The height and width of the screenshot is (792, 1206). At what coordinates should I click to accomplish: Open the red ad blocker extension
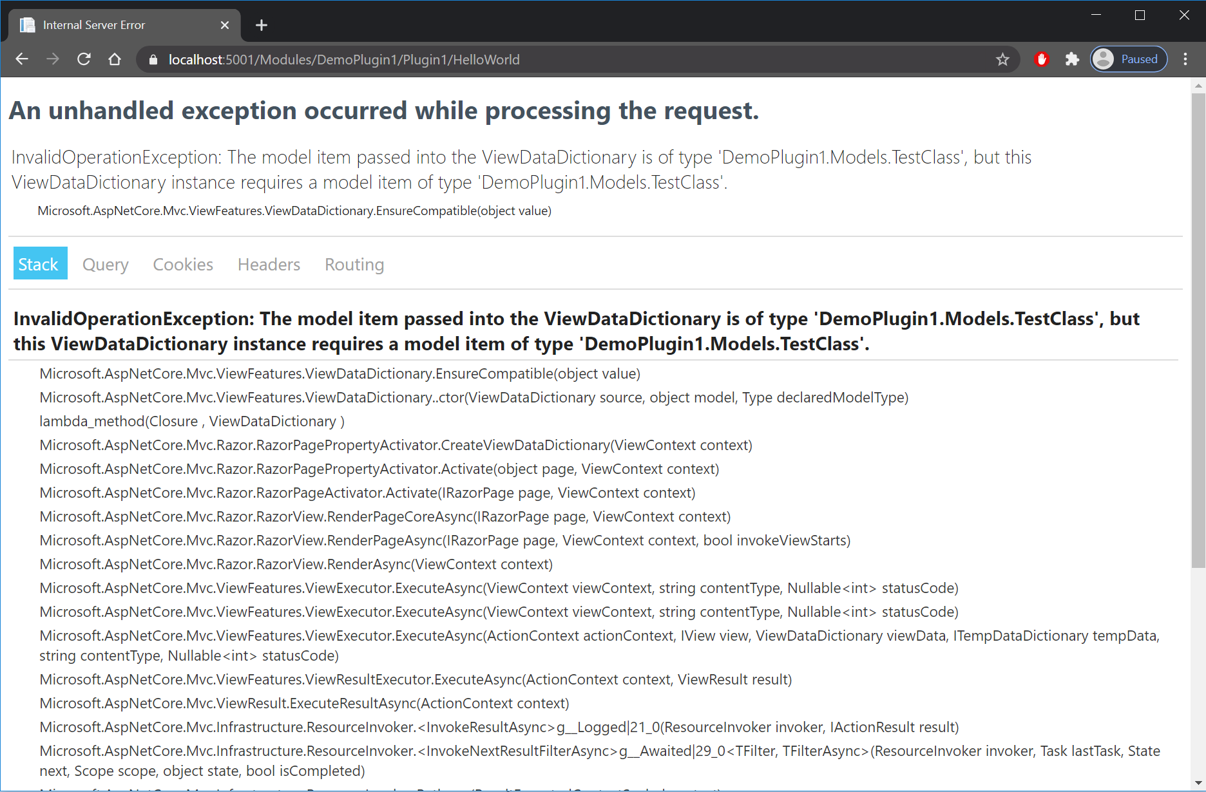click(x=1041, y=59)
